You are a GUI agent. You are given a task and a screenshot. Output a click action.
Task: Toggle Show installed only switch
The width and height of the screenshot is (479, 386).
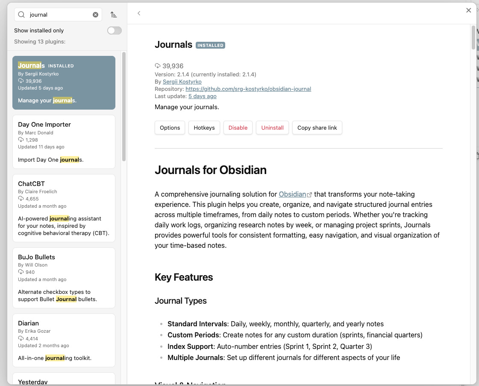tap(114, 30)
